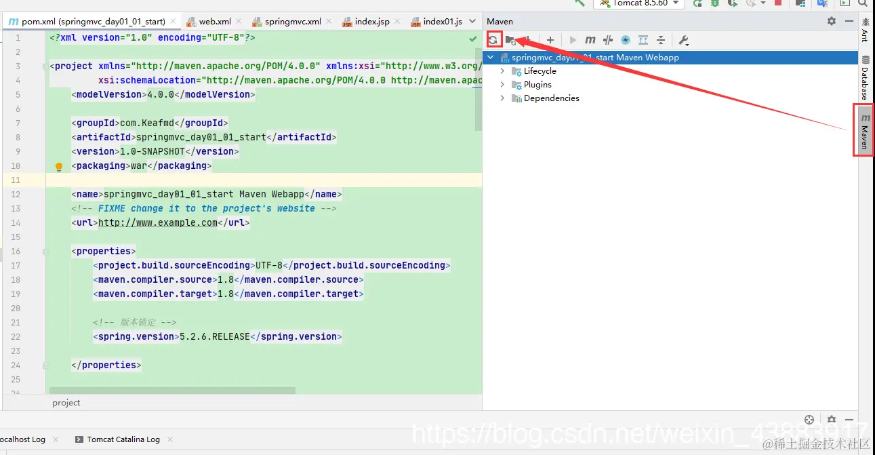The width and height of the screenshot is (875, 455).
Task: Click the editor horizontal scrollbar
Action: pos(172,391)
